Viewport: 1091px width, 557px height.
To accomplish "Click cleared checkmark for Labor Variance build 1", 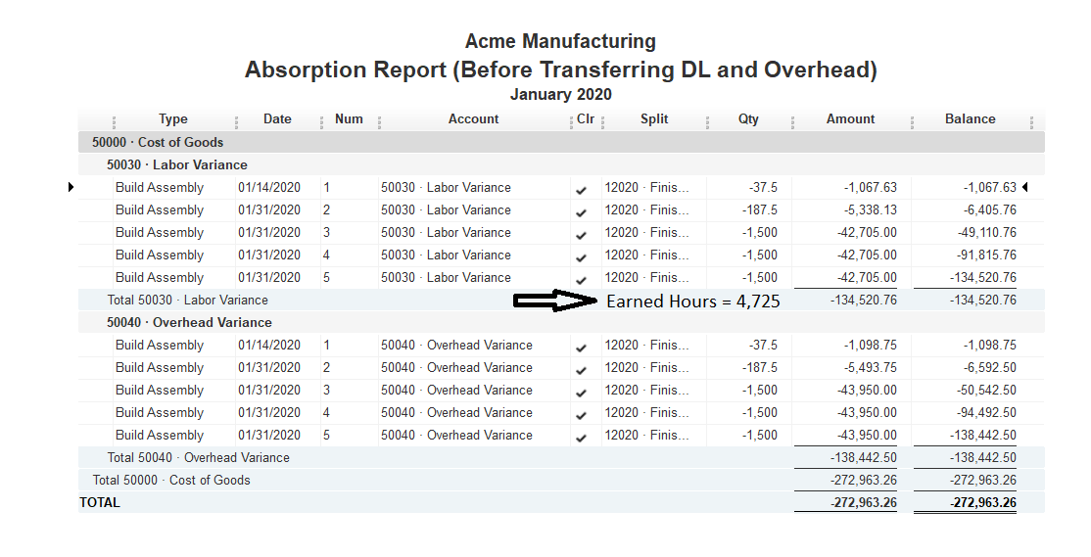I will pyautogui.click(x=582, y=190).
